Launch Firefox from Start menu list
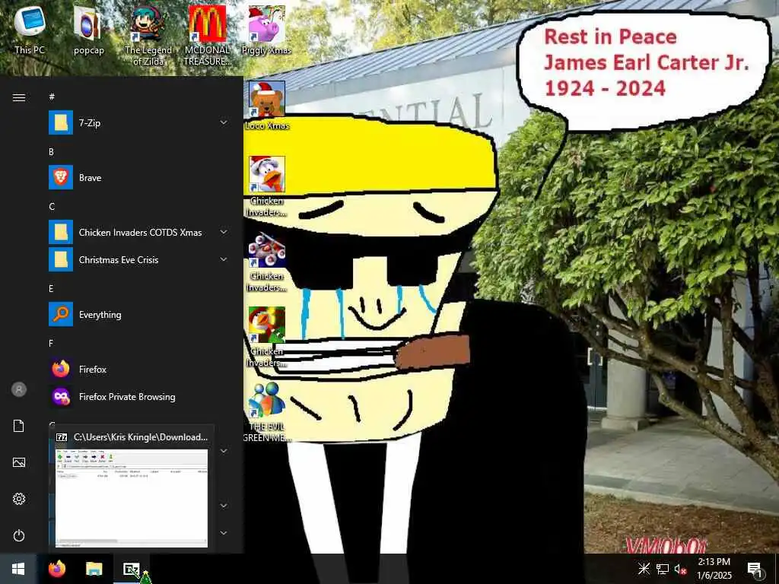The width and height of the screenshot is (779, 584). (138, 369)
